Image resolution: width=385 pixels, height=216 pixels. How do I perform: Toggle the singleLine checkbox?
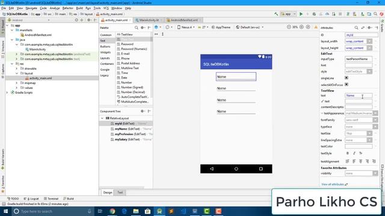pyautogui.click(x=346, y=77)
